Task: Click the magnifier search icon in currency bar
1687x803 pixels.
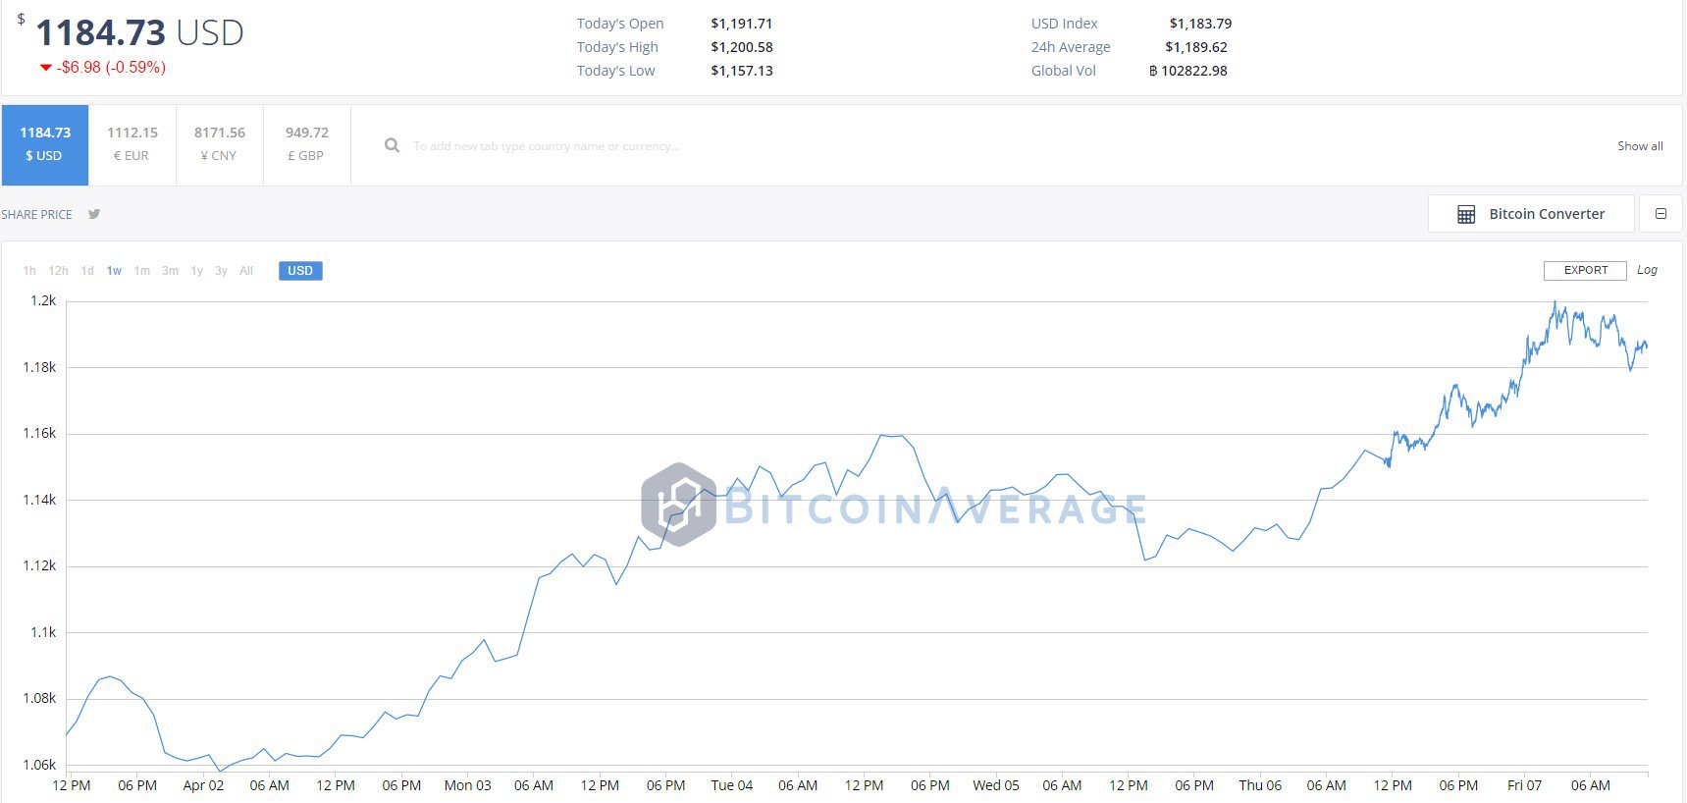Action: click(392, 144)
